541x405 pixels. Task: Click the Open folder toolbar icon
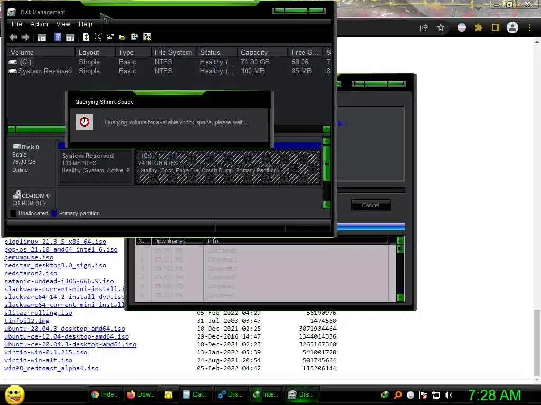123,37
